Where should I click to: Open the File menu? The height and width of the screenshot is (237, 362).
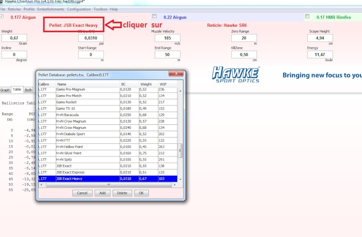pos(3,9)
